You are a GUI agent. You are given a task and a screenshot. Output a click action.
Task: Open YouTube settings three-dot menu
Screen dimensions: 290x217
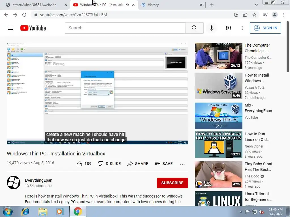tap(242, 28)
